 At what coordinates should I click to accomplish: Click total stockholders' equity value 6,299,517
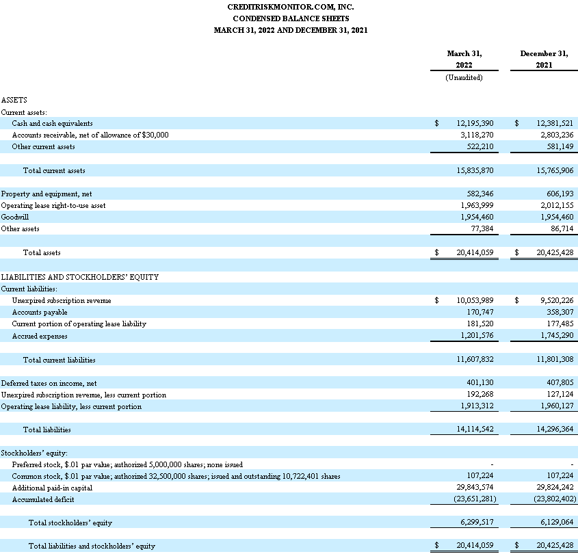[x=477, y=523]
